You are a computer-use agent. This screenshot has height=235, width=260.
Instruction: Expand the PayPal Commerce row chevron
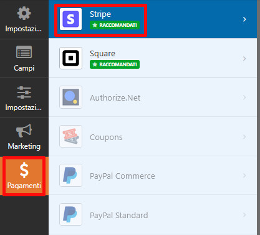[244, 176]
